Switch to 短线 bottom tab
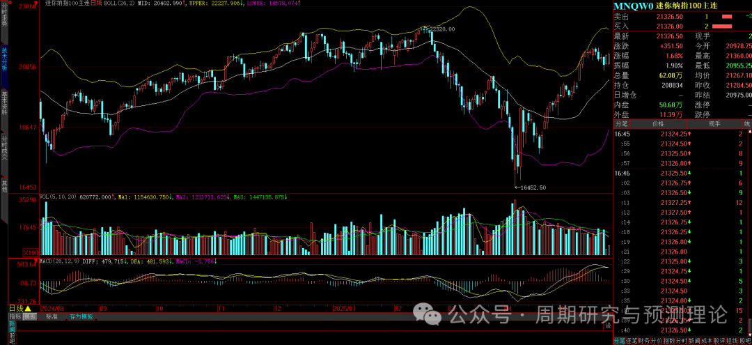The height and width of the screenshot is (345, 752). [730, 340]
